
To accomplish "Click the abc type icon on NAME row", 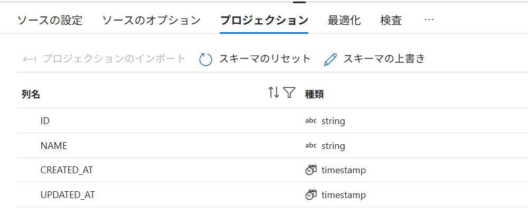I will click(311, 146).
